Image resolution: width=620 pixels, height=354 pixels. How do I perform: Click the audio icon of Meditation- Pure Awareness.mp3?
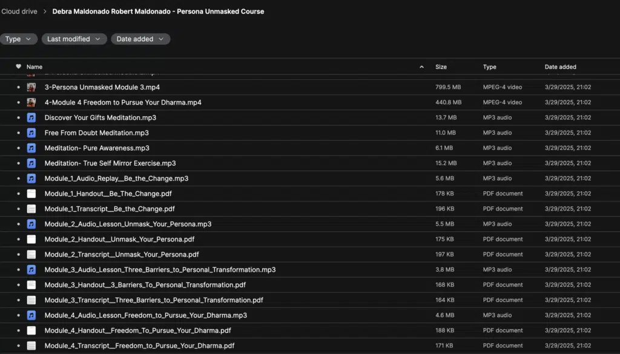(x=31, y=148)
